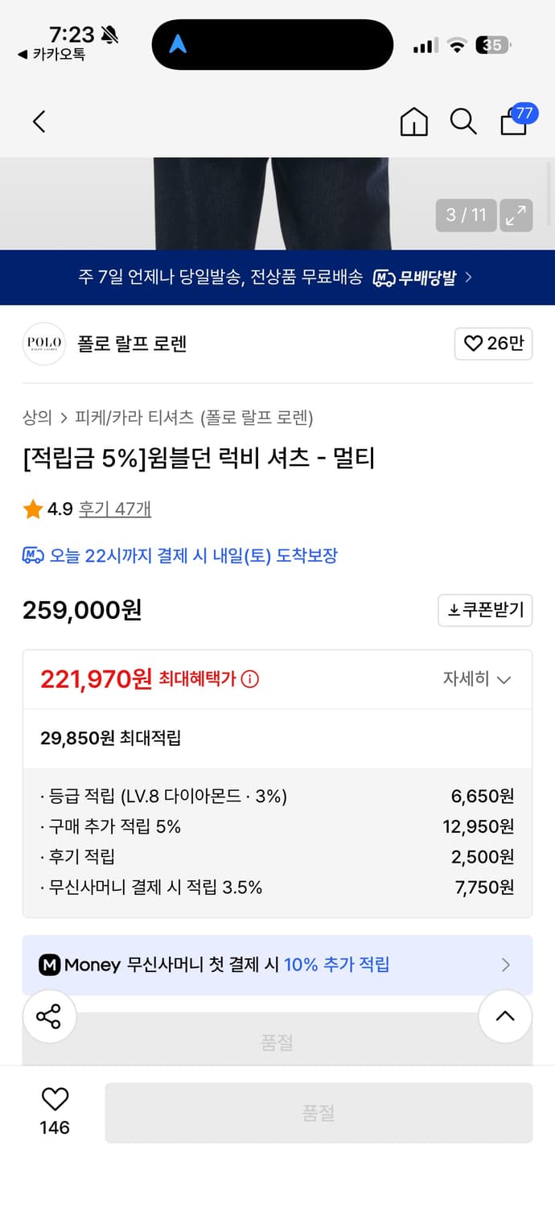555x1207 pixels.
Task: Select the star rating icon
Action: click(33, 509)
